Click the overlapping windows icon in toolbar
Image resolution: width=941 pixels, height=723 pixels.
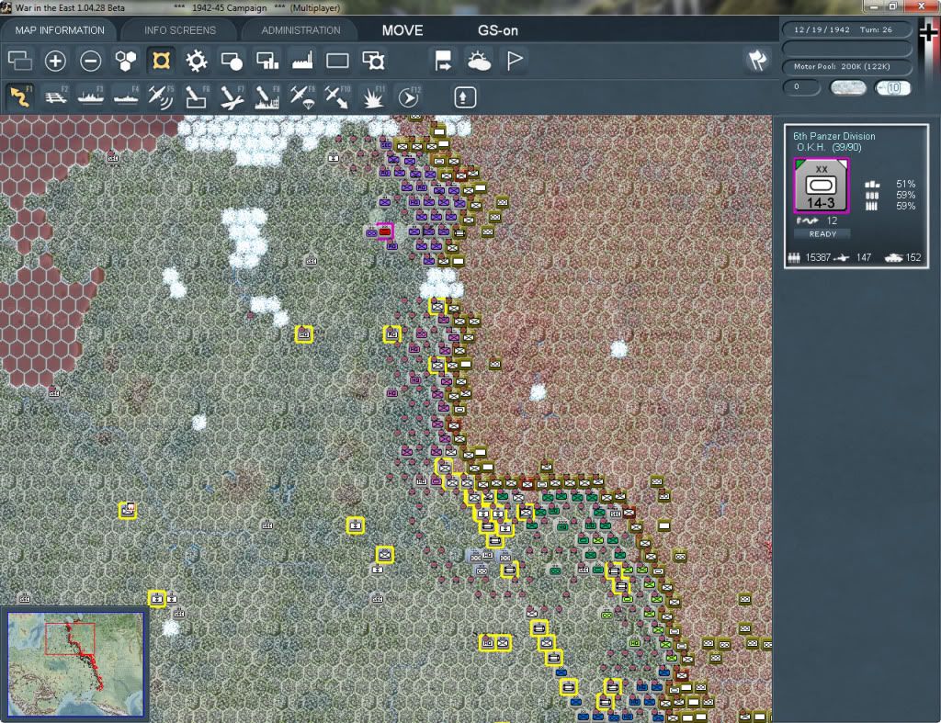click(20, 61)
